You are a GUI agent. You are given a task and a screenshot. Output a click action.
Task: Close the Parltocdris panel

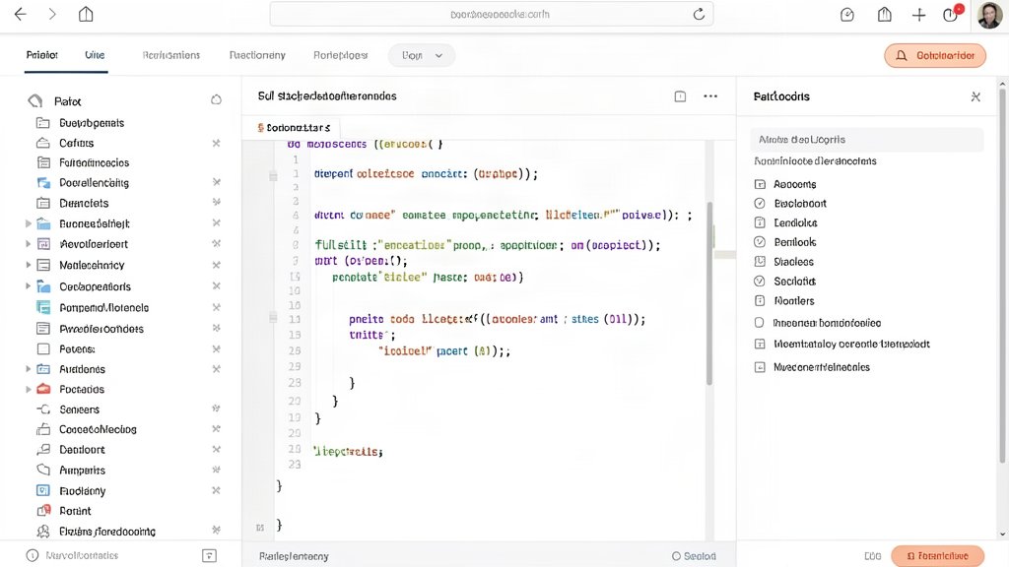[975, 97]
